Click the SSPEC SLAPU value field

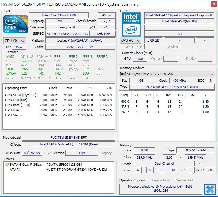(x=67, y=34)
